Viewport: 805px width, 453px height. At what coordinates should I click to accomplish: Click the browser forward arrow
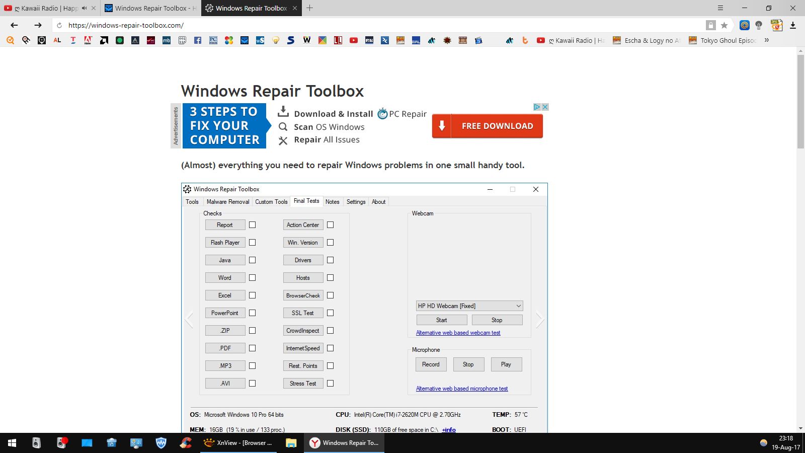click(38, 25)
